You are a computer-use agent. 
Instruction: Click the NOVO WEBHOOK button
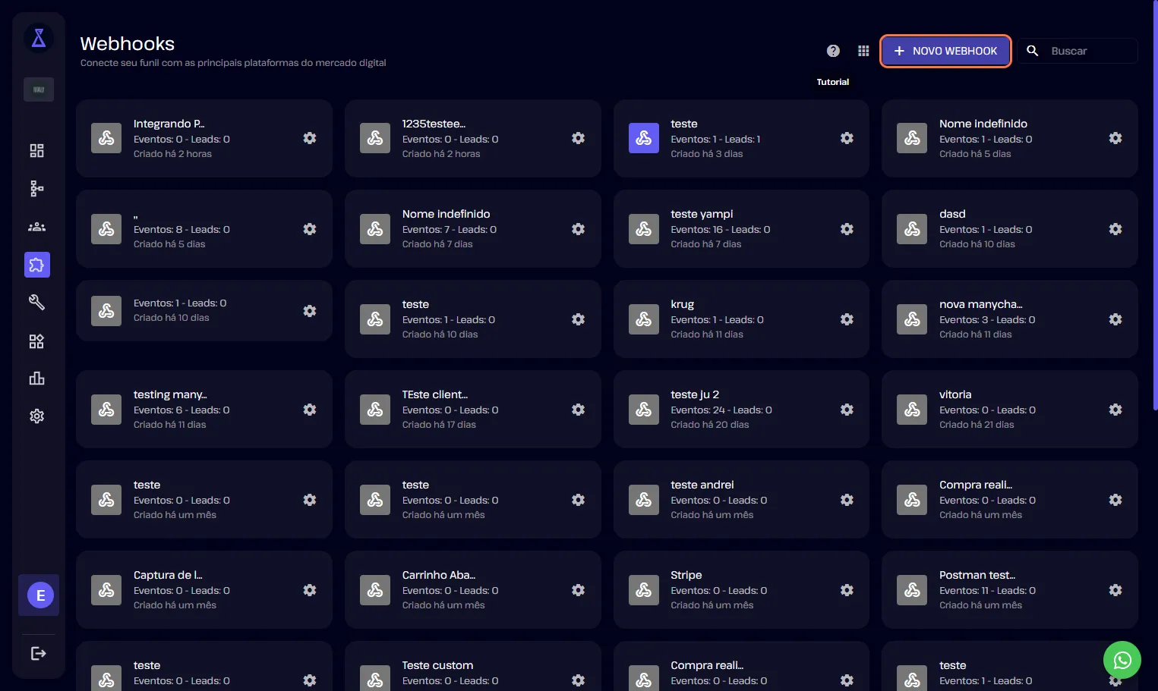(945, 51)
